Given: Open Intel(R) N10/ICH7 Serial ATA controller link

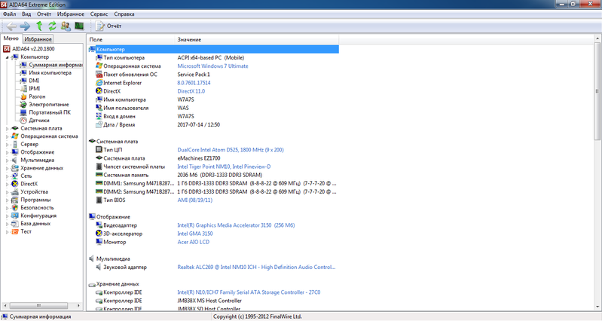Looking at the screenshot, I should pos(249,292).
